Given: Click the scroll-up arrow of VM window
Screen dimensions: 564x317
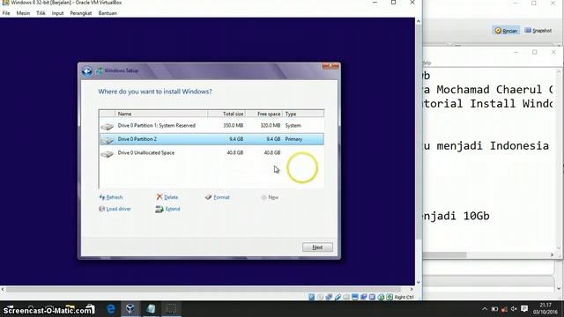Looking at the screenshot, I should [419, 21].
